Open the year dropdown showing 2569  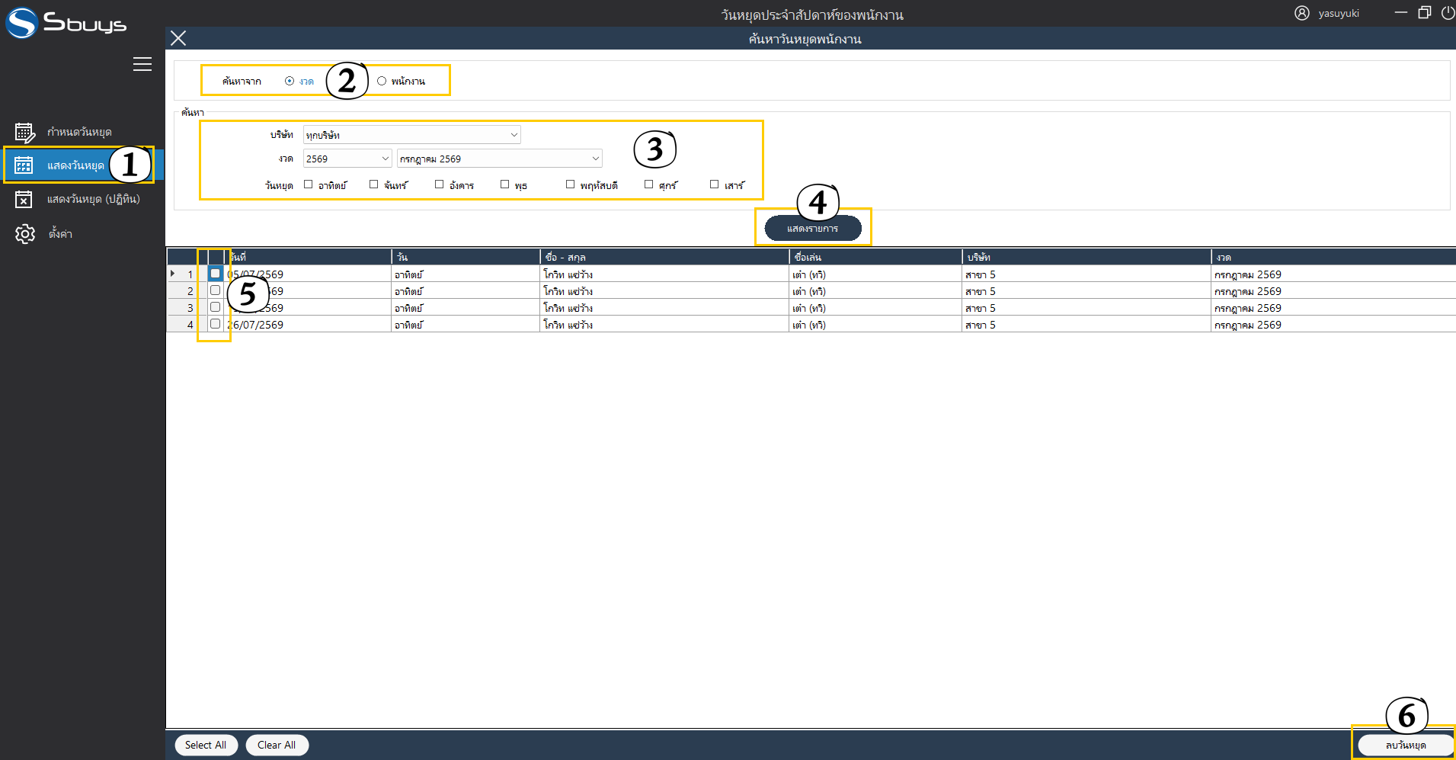(347, 159)
